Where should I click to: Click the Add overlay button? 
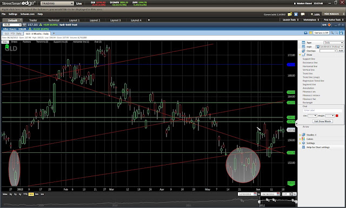pos(341,51)
